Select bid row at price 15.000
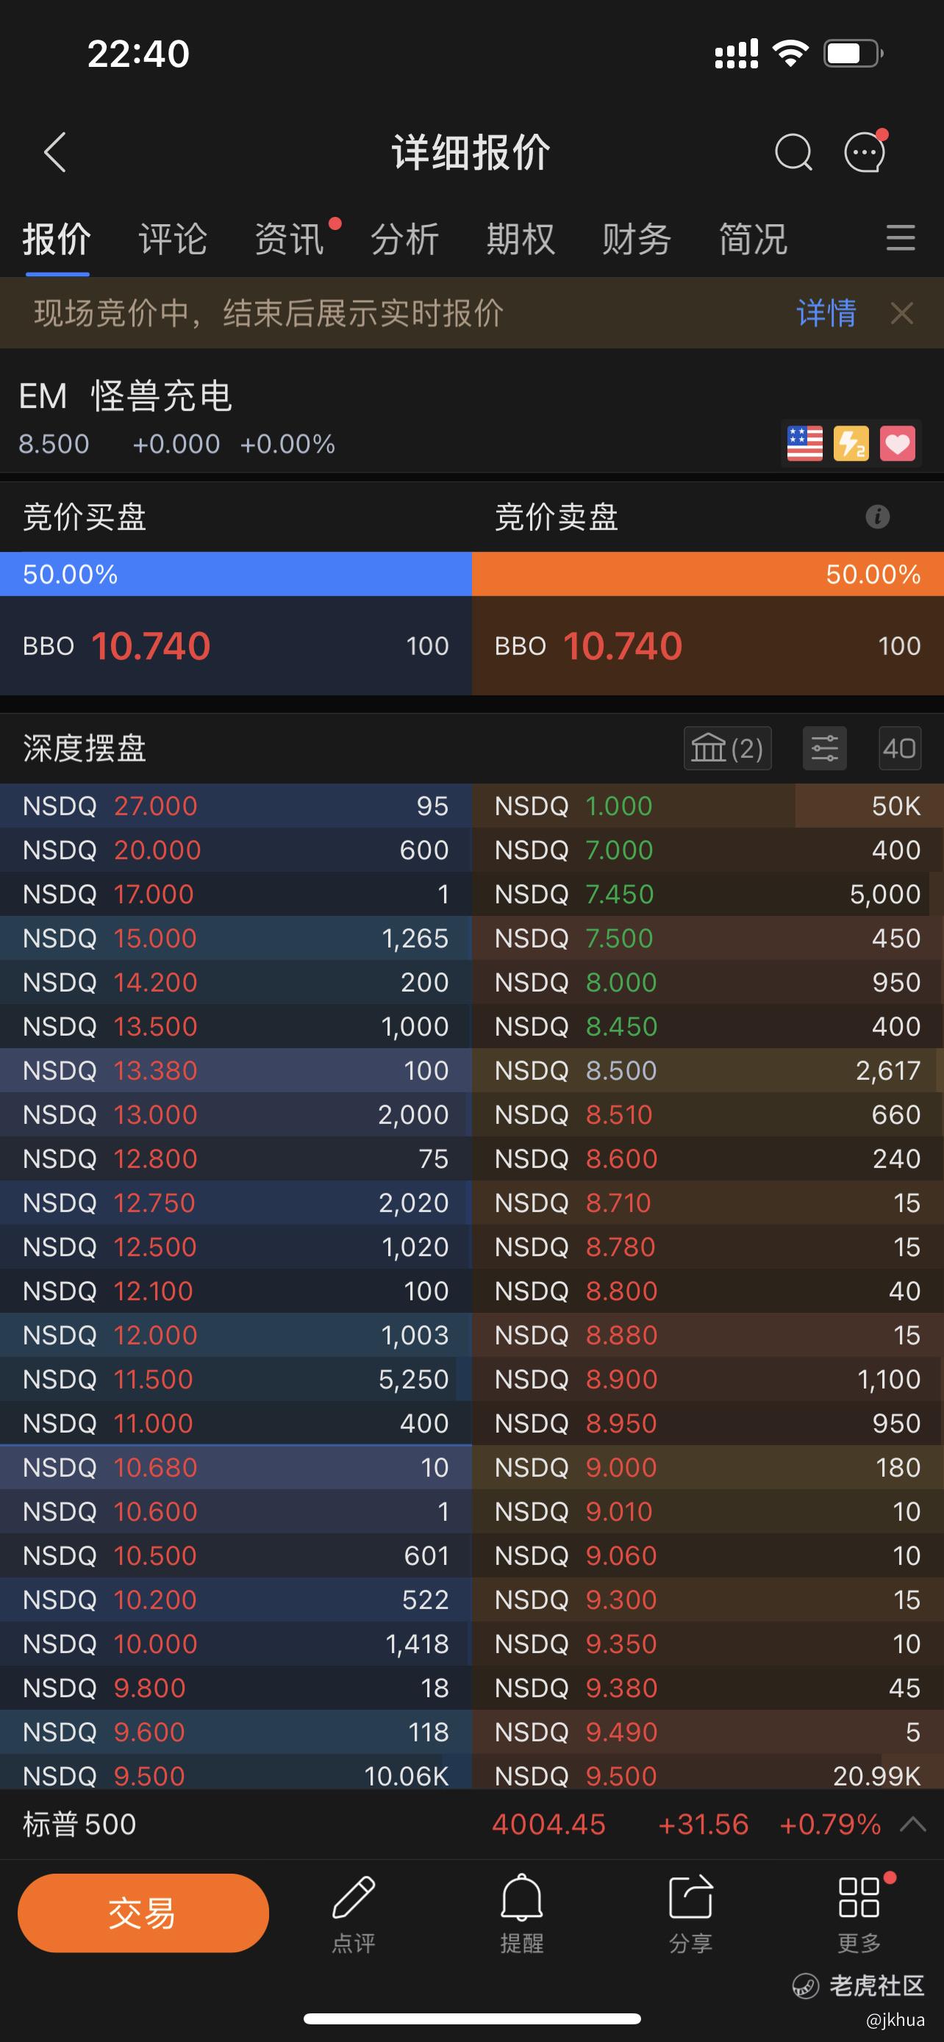This screenshot has width=944, height=2042. (x=236, y=939)
